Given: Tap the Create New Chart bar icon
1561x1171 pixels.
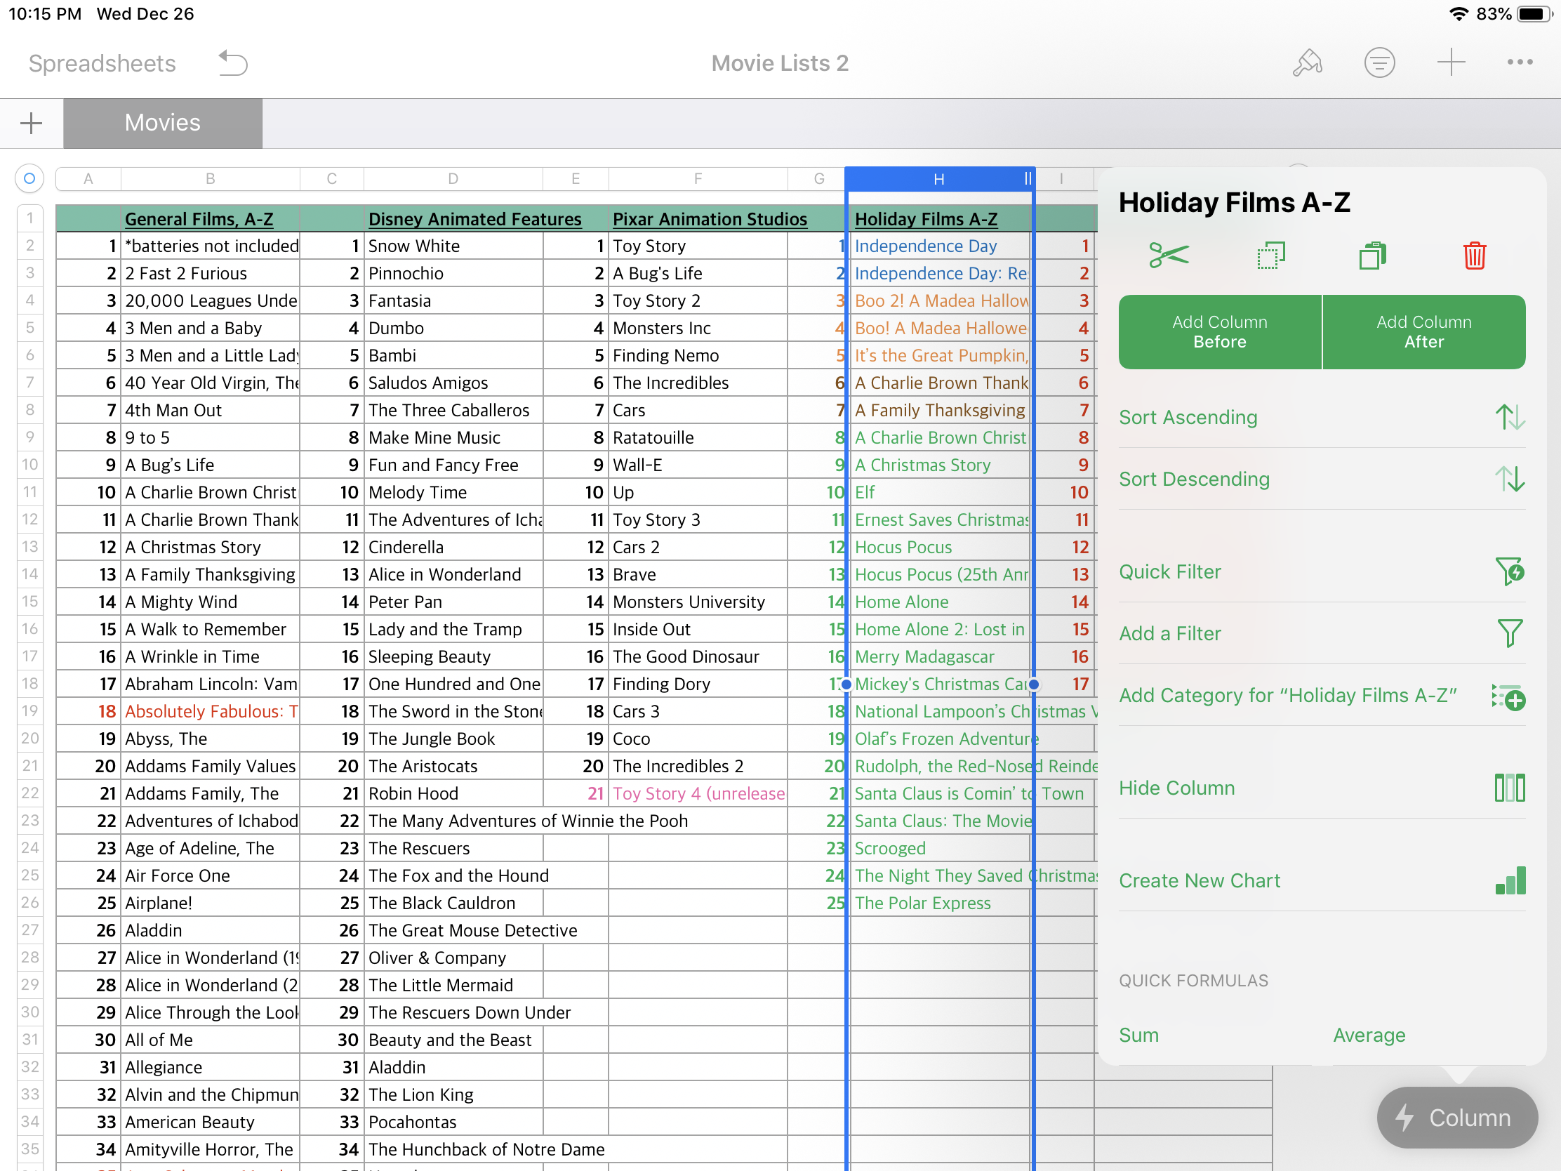Looking at the screenshot, I should (1510, 881).
